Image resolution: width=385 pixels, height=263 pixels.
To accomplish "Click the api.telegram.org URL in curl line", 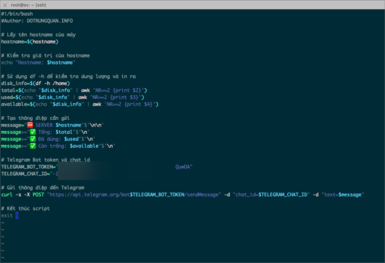I will click(x=134, y=194).
